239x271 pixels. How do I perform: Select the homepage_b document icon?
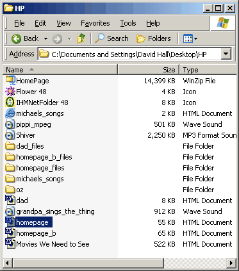click(10, 233)
